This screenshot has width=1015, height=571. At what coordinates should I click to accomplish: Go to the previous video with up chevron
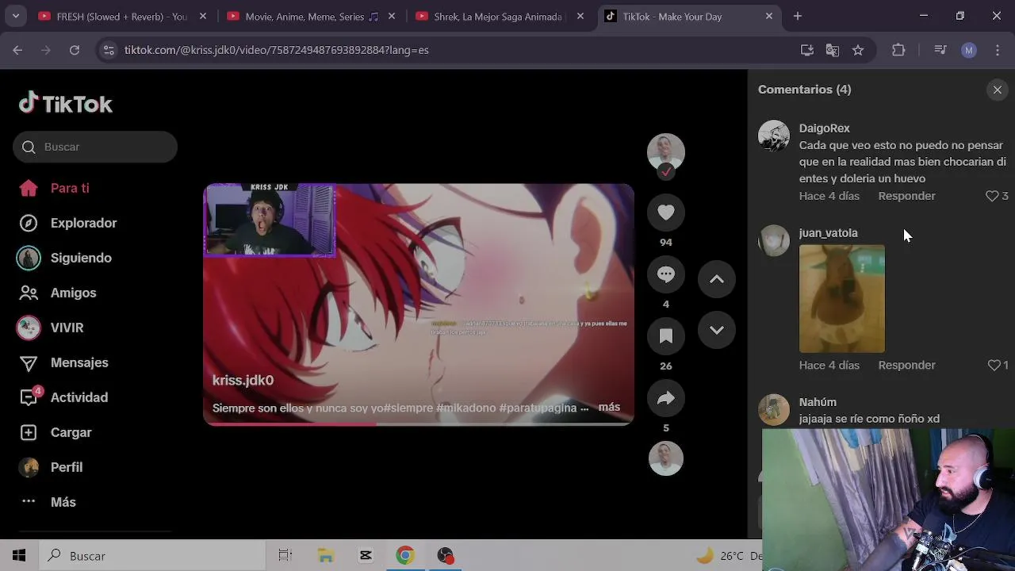717,279
